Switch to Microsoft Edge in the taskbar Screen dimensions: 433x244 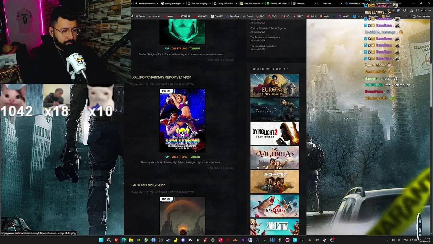point(123,240)
